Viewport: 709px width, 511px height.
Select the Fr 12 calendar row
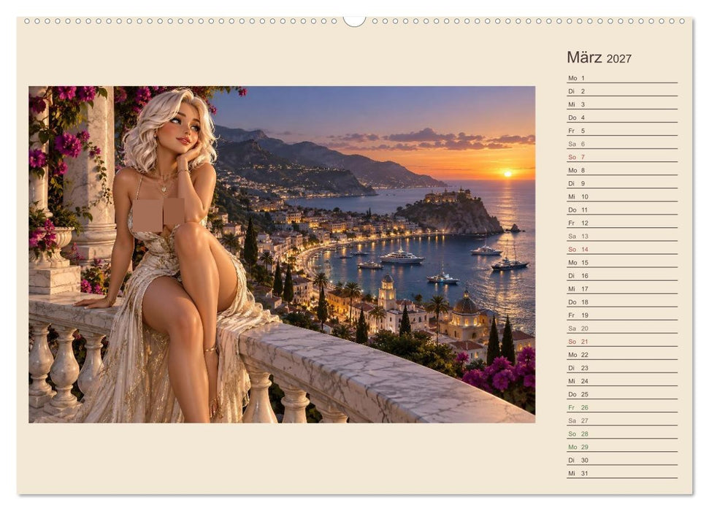pos(622,223)
